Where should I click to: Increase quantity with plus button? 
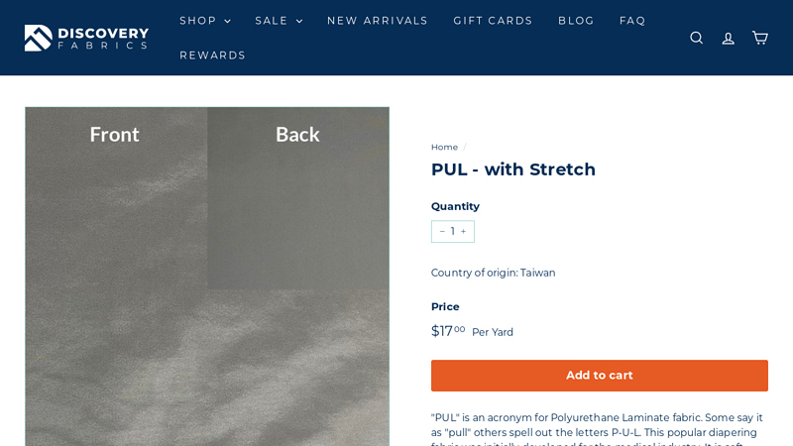click(x=464, y=232)
